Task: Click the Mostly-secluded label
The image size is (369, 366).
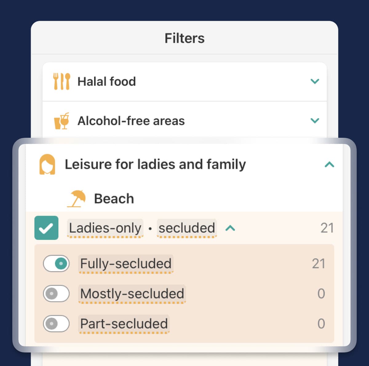Action: click(132, 293)
